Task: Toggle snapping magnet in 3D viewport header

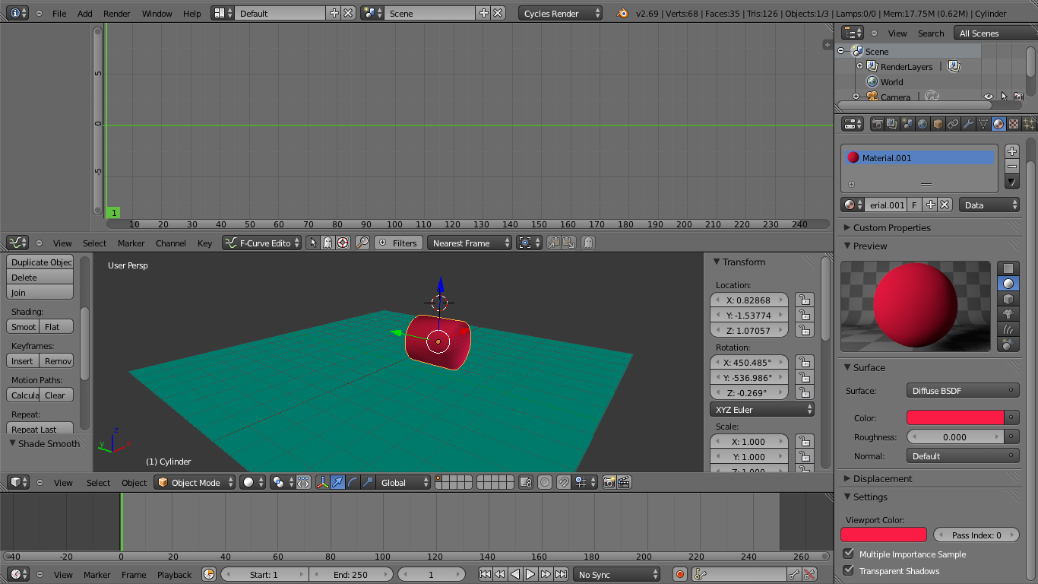Action: 564,482
